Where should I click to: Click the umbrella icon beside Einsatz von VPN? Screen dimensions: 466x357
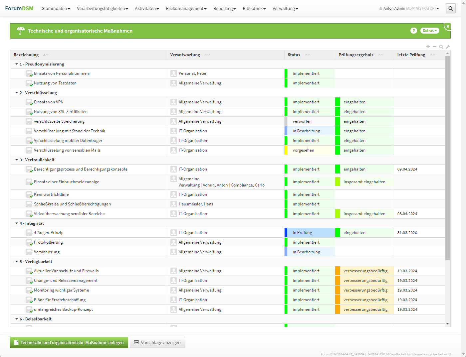pos(29,102)
